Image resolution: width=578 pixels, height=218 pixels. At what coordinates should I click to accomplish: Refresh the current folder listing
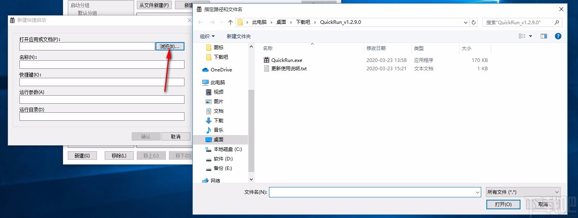click(474, 23)
